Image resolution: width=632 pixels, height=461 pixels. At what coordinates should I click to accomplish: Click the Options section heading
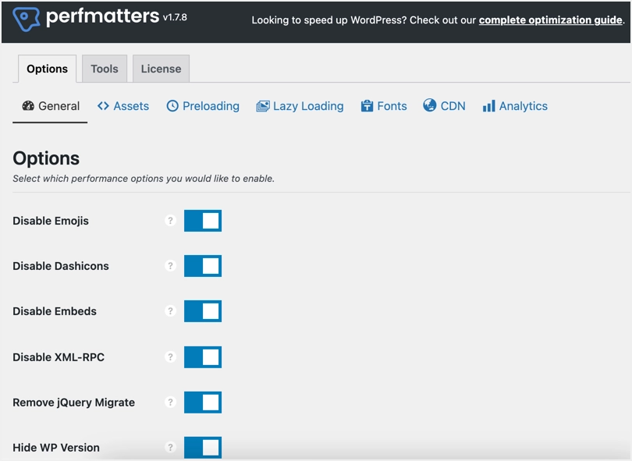tap(46, 158)
